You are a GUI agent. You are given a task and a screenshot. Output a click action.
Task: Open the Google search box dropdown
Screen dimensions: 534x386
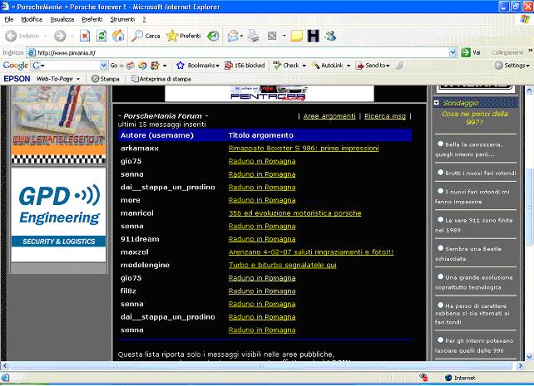(103, 66)
